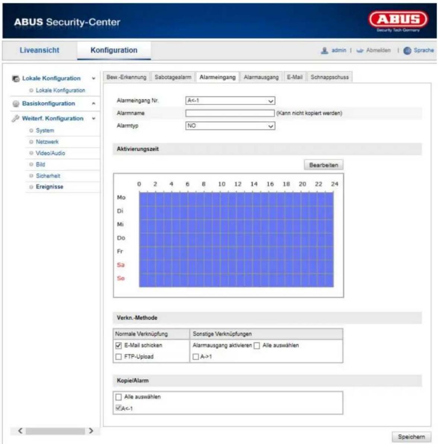Click the Bearbeiten button
Viewport: 438px width, 444px height.
(x=324, y=165)
